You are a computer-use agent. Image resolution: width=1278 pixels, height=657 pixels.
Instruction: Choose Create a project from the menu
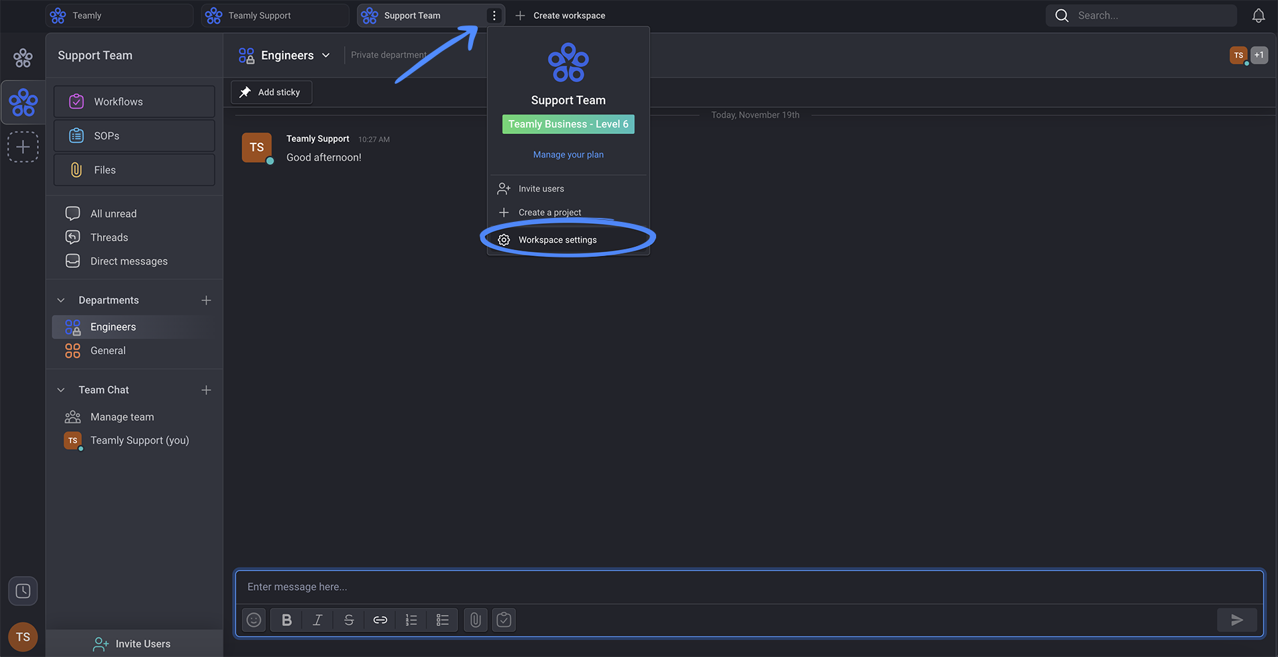pos(568,213)
